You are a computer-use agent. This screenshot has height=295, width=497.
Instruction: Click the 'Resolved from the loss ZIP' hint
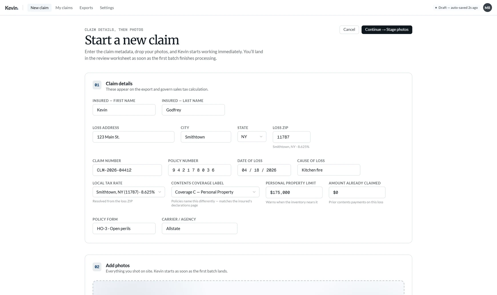click(x=113, y=201)
